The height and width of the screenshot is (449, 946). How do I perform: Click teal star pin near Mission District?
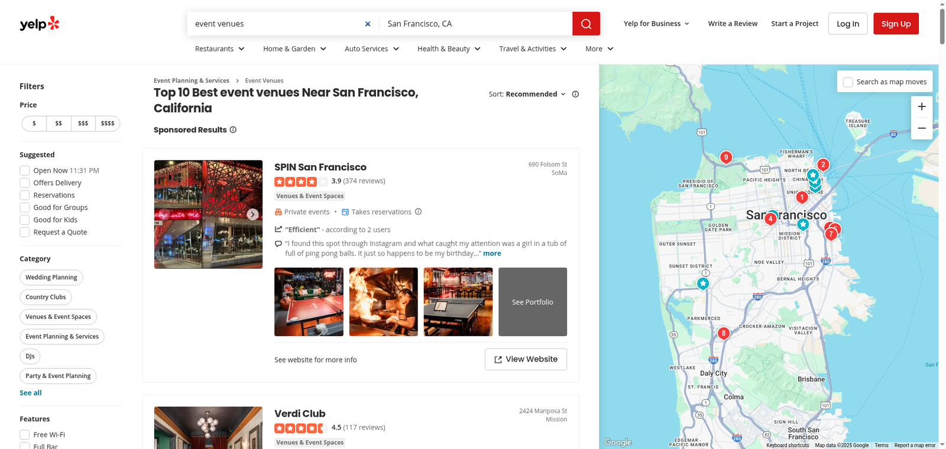[x=803, y=224]
